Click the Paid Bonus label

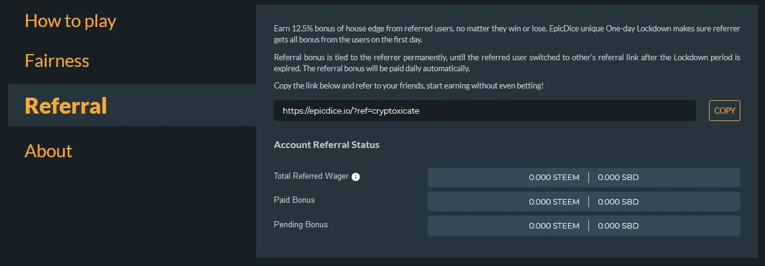[294, 200]
